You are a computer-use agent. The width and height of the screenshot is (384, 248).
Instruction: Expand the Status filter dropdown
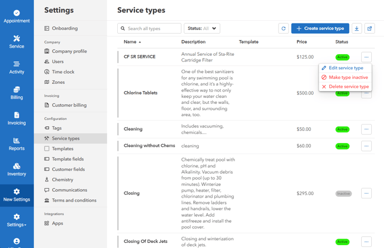coord(202,28)
